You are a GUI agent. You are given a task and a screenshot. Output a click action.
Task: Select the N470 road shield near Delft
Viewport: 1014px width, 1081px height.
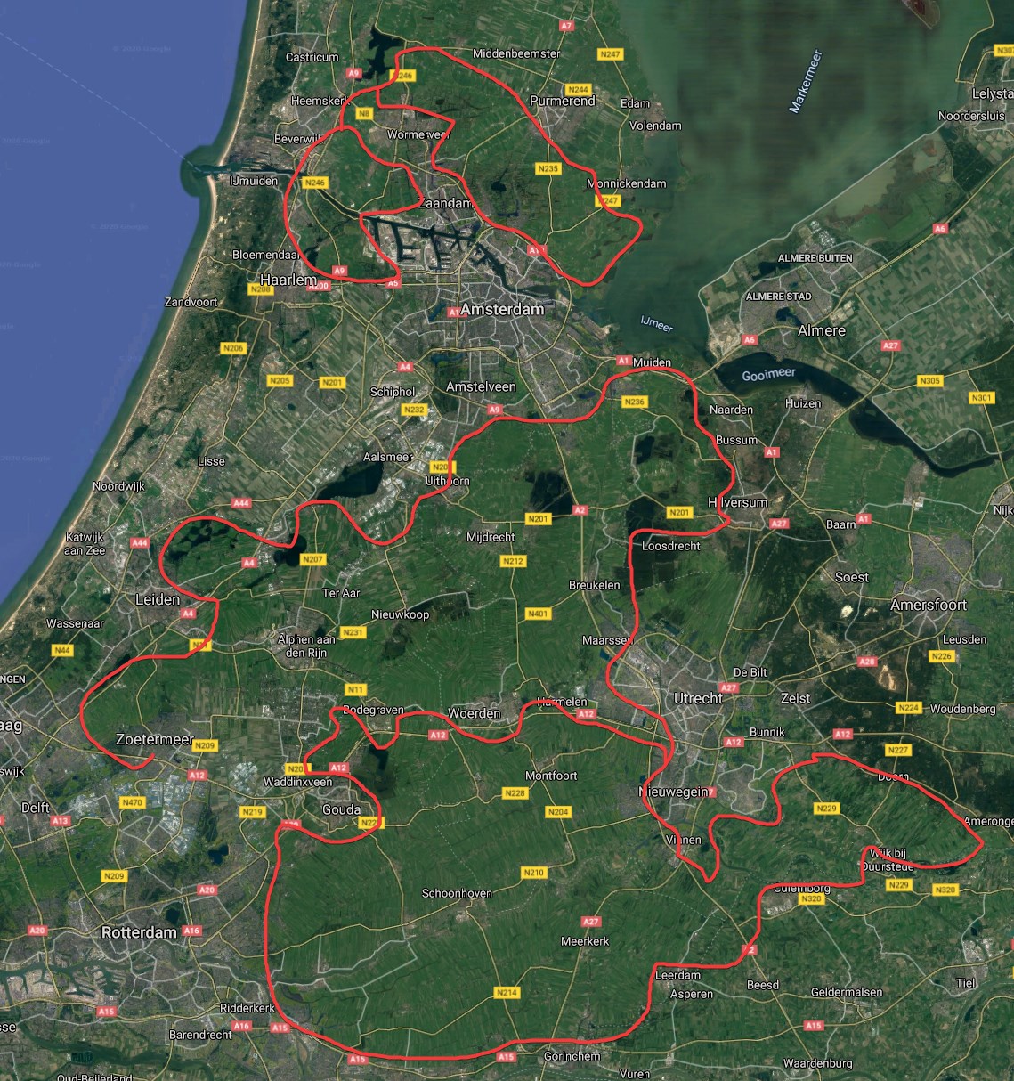pos(132,802)
